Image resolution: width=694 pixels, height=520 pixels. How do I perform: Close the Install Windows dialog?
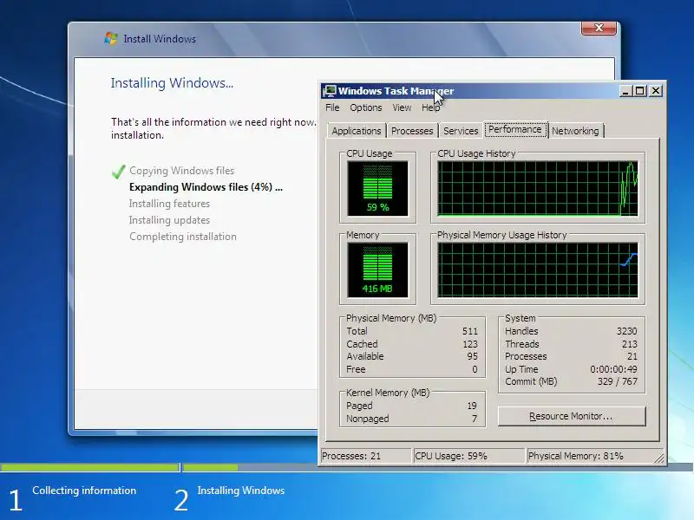pyautogui.click(x=599, y=28)
